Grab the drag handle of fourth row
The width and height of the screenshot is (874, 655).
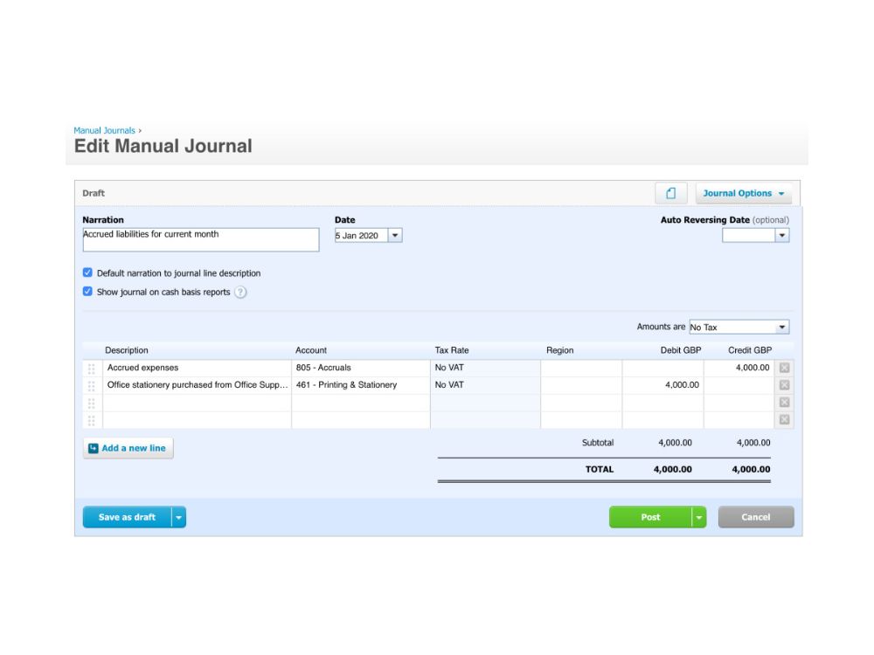click(92, 420)
